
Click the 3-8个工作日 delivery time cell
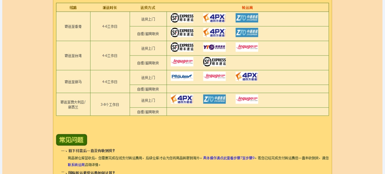pos(110,104)
